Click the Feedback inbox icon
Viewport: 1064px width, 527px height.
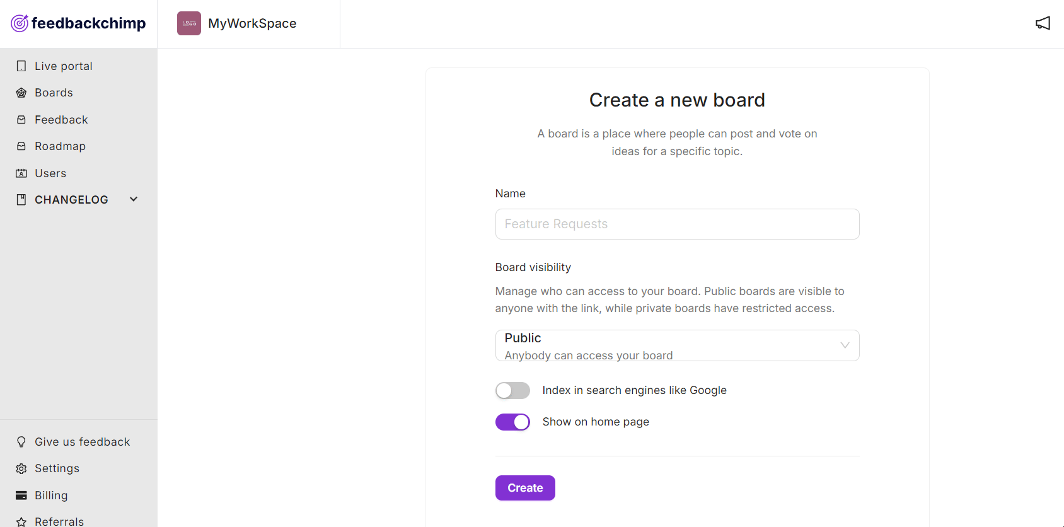(x=21, y=120)
